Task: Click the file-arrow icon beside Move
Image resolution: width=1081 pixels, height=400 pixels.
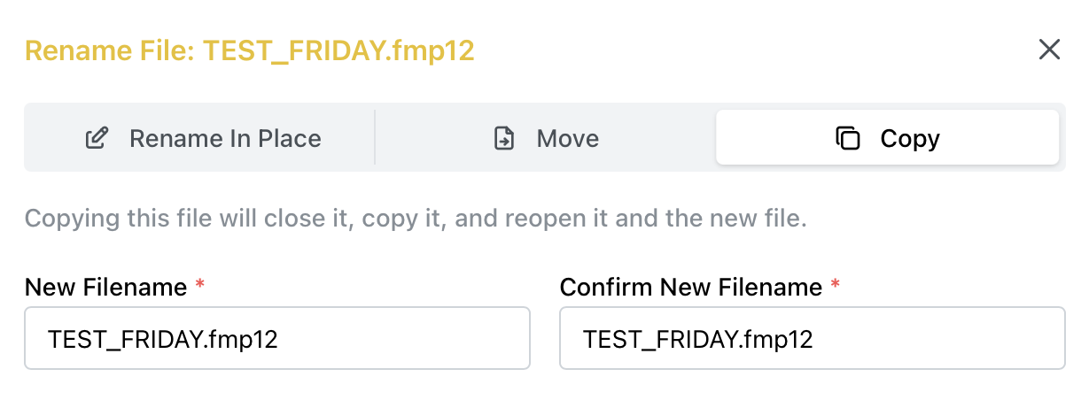Action: coord(504,139)
